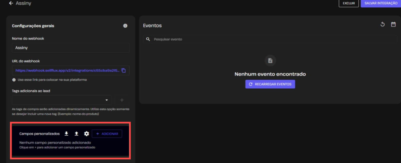Image resolution: width=401 pixels, height=163 pixels.
Task: Go back using the arrow beside Assiny
Action: pyautogui.click(x=11, y=3)
